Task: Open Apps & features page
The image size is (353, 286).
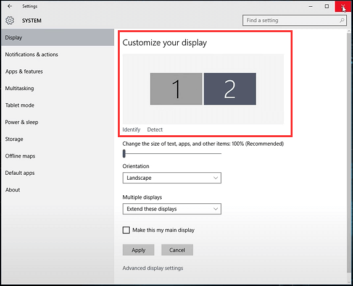Action: [x=24, y=72]
